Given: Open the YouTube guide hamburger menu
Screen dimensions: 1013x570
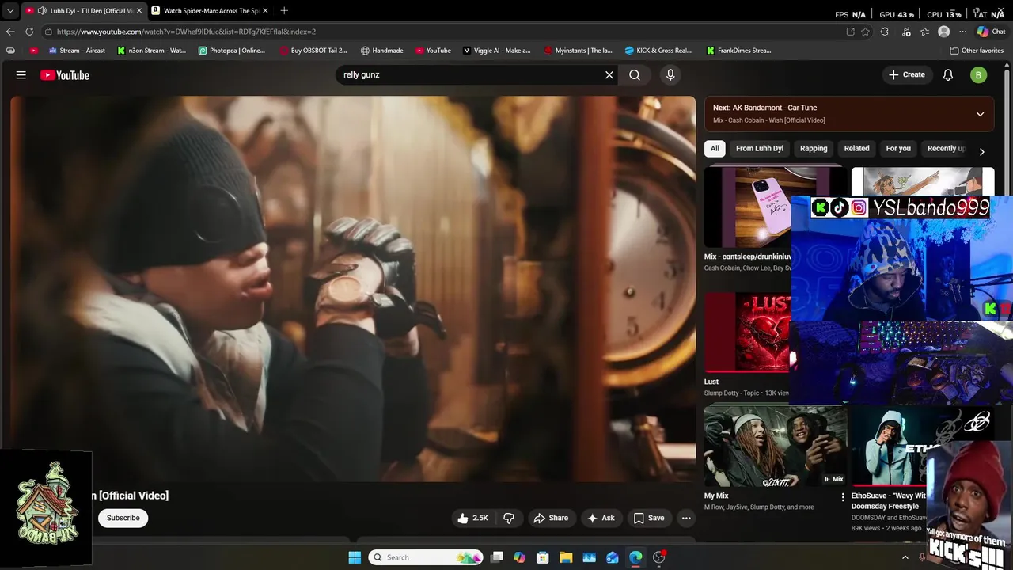Looking at the screenshot, I should (21, 75).
